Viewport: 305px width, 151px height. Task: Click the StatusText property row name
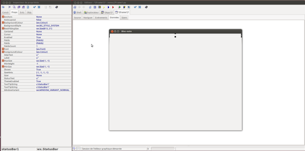pyautogui.click(x=9, y=78)
